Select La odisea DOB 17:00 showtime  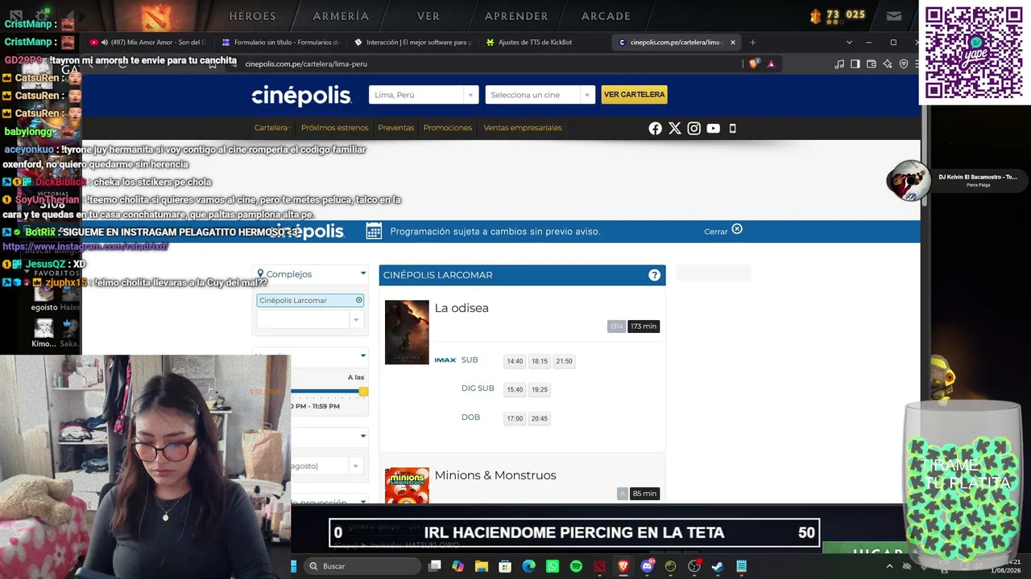515,418
